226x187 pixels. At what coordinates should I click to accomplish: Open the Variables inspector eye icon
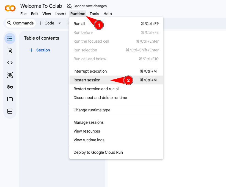pos(10,75)
